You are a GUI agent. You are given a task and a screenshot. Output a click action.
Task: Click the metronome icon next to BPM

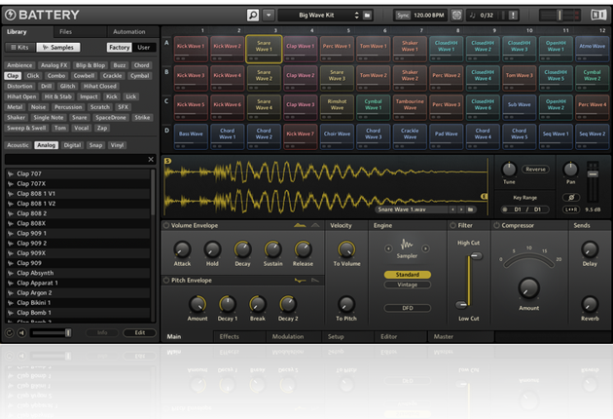[456, 16]
